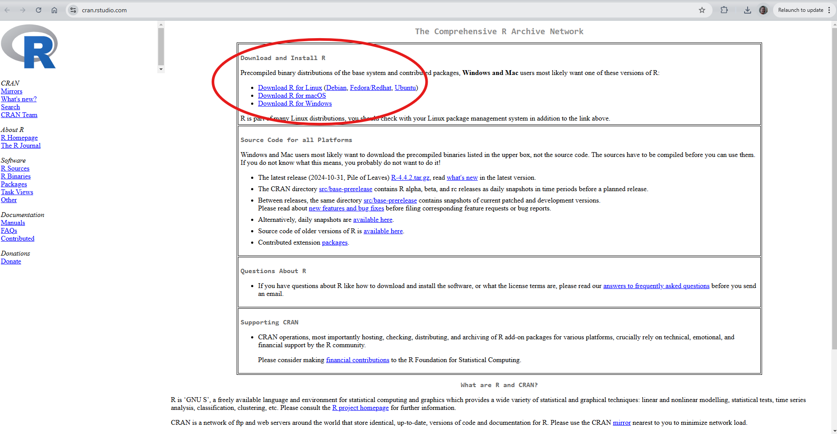Open the Donate link
Viewport: 837px width, 434px height.
[x=11, y=261]
